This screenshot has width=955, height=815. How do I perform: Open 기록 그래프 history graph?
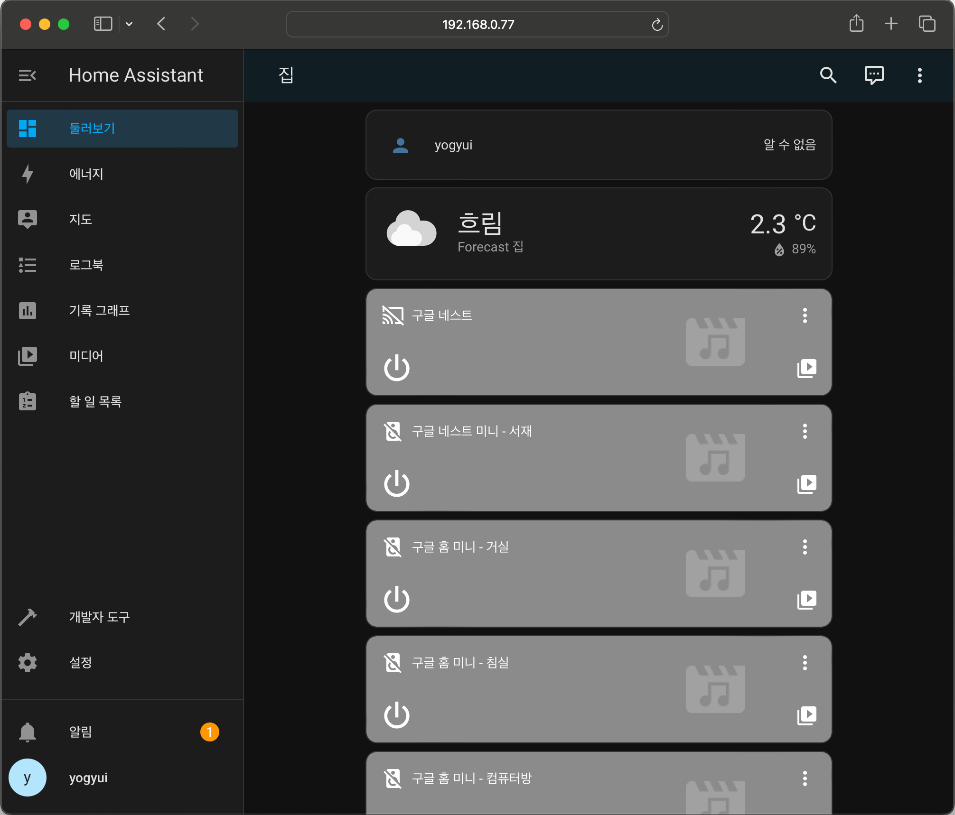[99, 310]
